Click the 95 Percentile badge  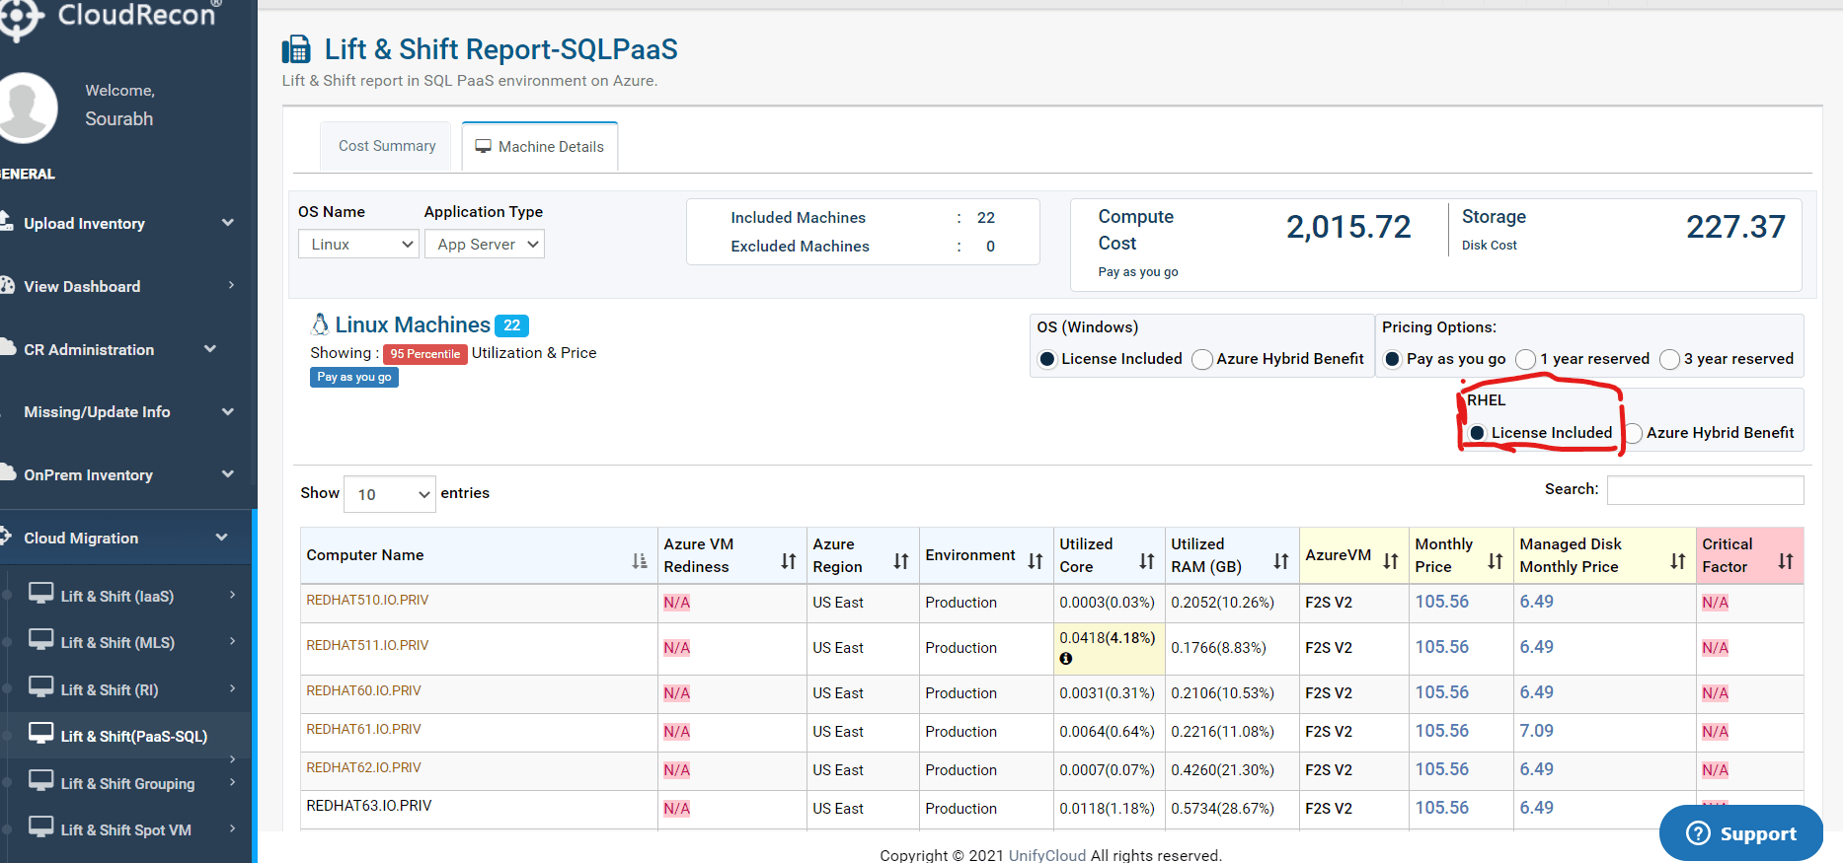pos(425,354)
